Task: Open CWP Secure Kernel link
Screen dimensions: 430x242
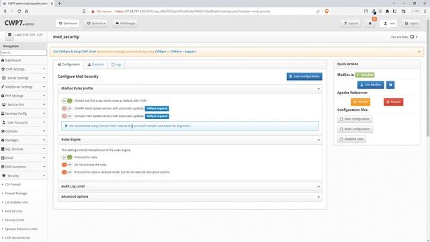Action: [17, 238]
